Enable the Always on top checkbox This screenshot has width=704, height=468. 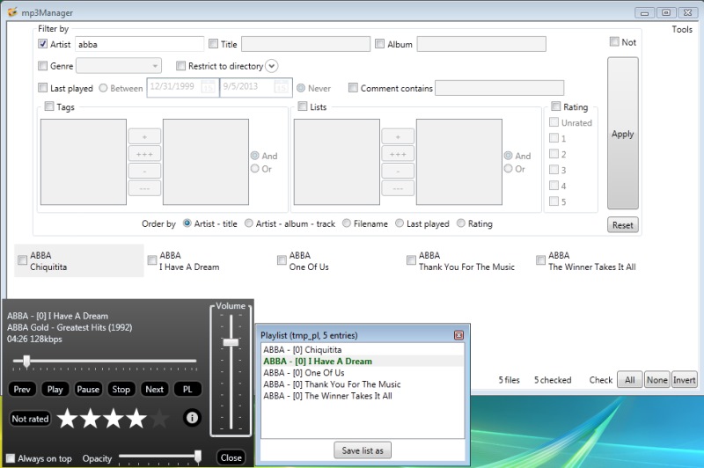(10, 458)
